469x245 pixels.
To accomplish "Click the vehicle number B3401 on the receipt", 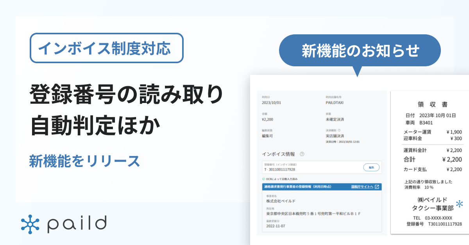I will (426, 123).
